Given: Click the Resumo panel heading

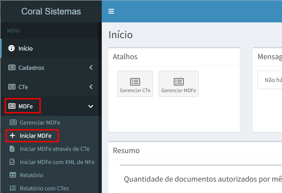Looking at the screenshot, I should pyautogui.click(x=126, y=150).
